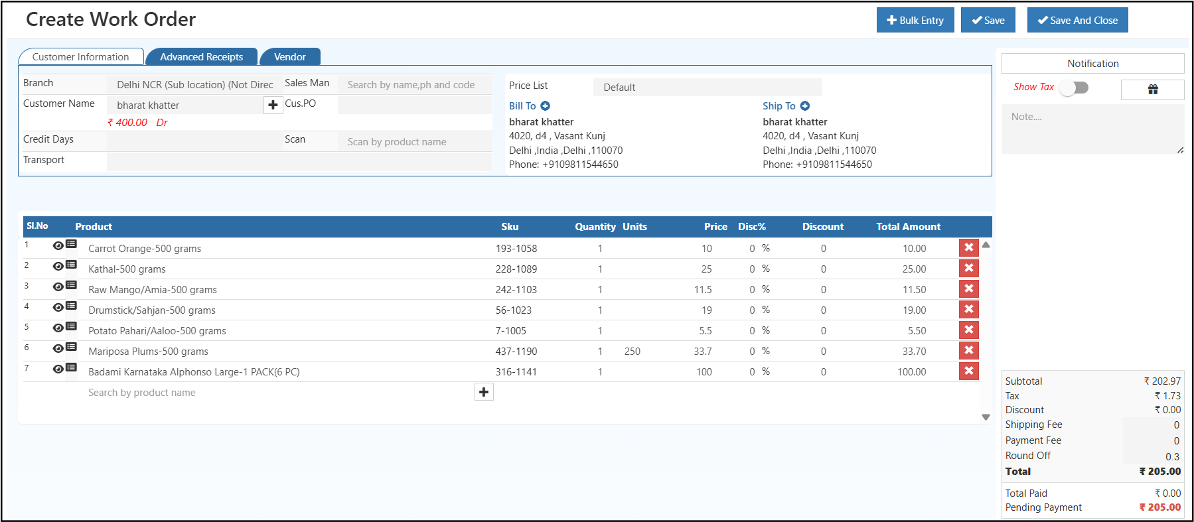
Task: Open the Vendor tab
Action: click(290, 56)
